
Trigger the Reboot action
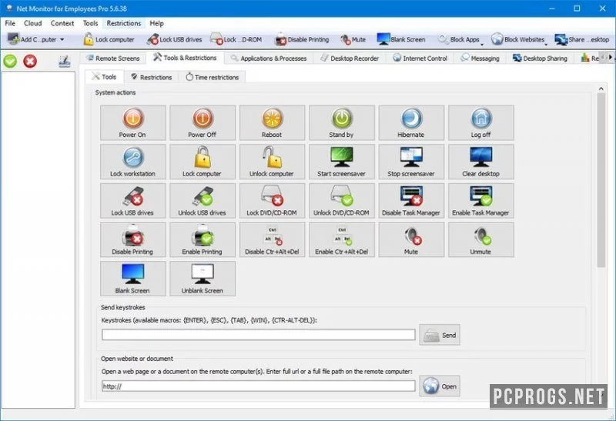coord(272,122)
